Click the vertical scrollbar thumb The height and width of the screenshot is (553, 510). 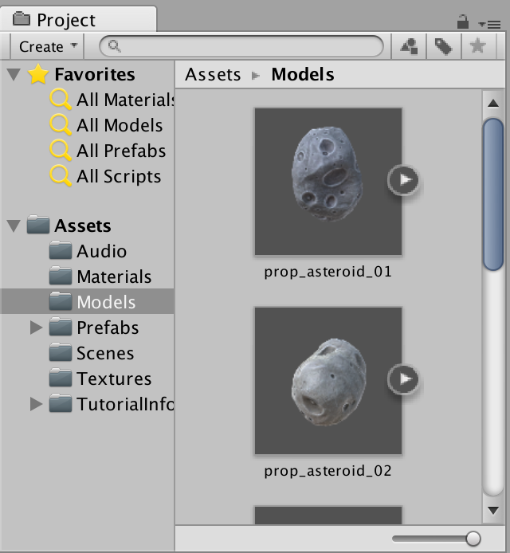click(493, 194)
